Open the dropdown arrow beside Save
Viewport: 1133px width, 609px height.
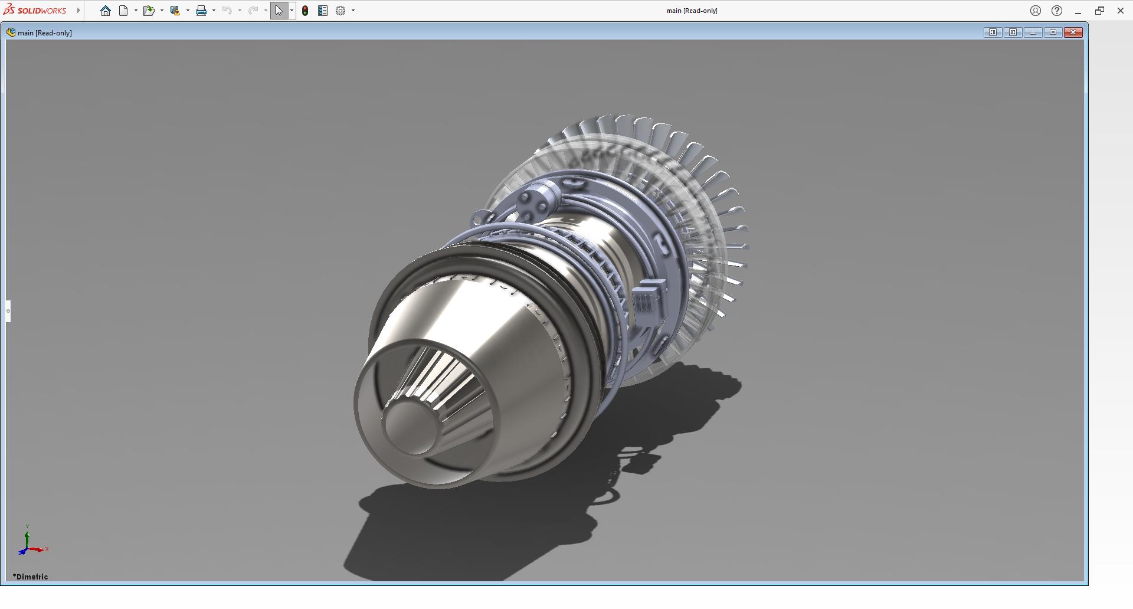coord(188,11)
